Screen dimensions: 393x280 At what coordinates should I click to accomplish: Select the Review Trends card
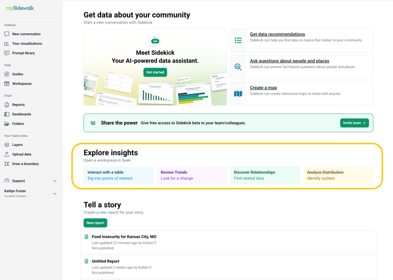(192, 176)
